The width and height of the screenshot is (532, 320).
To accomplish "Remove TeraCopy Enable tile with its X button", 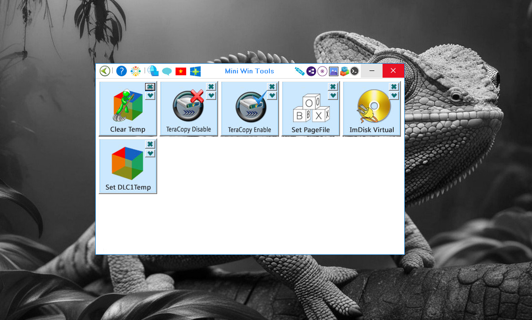I will [272, 87].
